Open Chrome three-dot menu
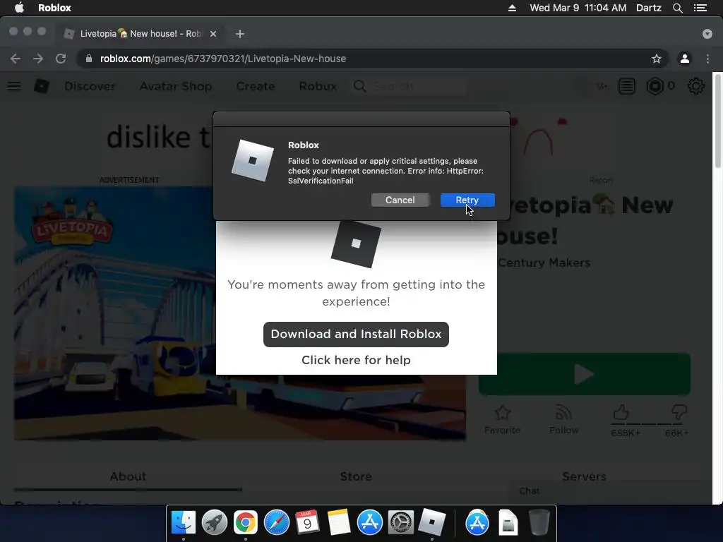Image resolution: width=723 pixels, height=542 pixels. [x=707, y=59]
